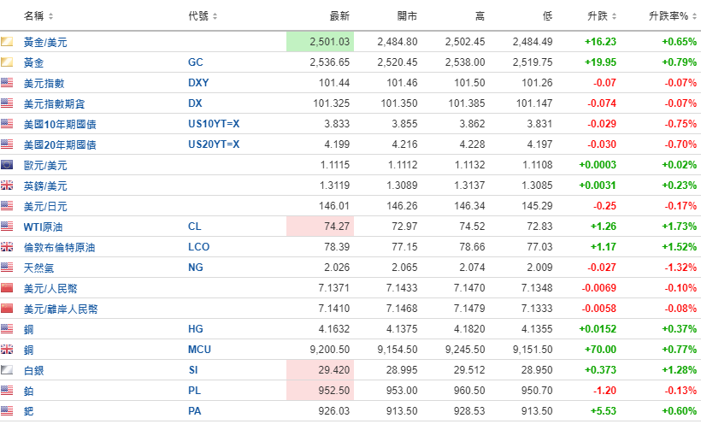
Task: Click the MCU copper ticker symbol
Action: coord(199,350)
